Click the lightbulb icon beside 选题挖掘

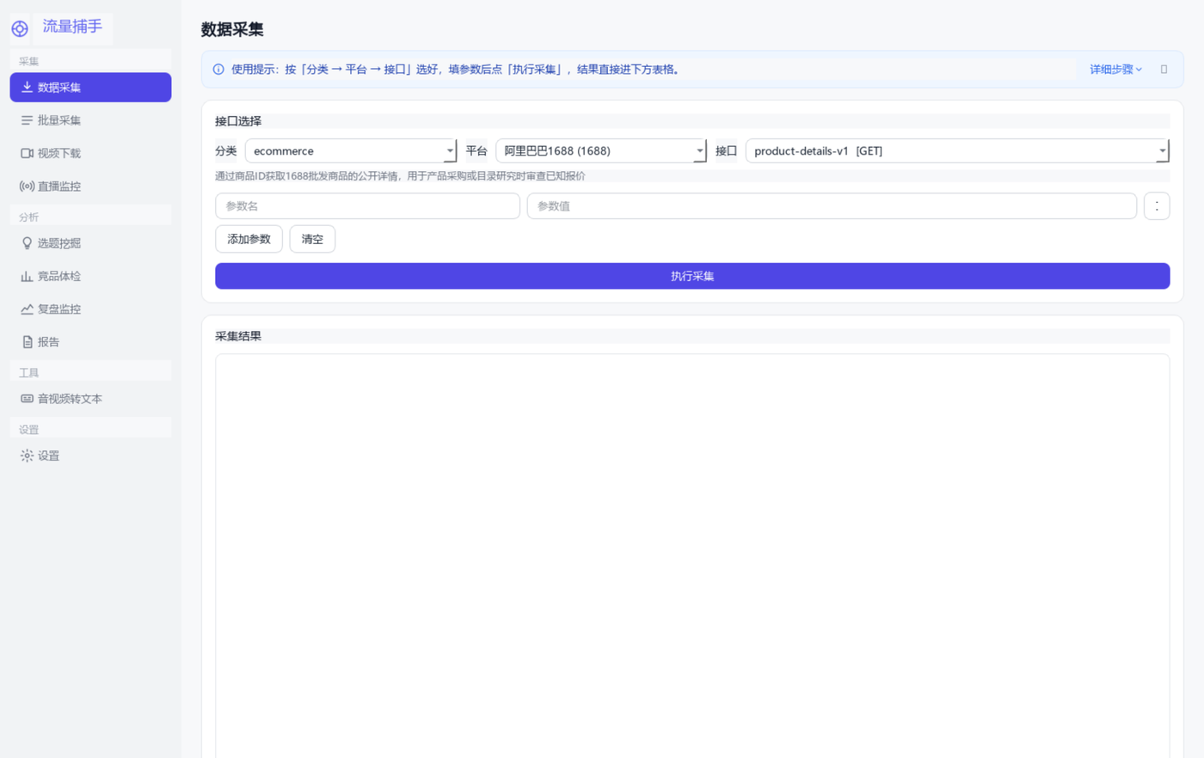(x=27, y=243)
